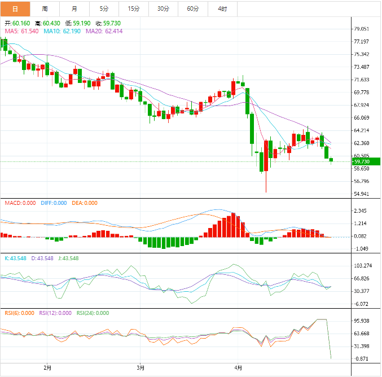Click the 4月 date axis label
Viewport: 382px width, 377px height.
[x=238, y=368]
